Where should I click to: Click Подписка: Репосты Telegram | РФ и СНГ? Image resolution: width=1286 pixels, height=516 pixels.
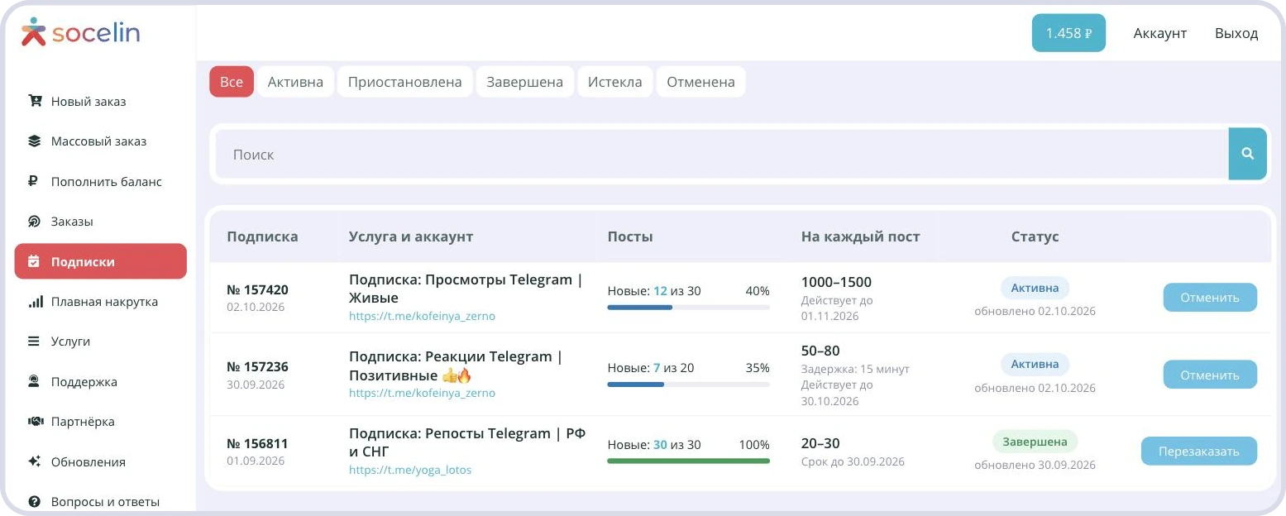(x=467, y=442)
